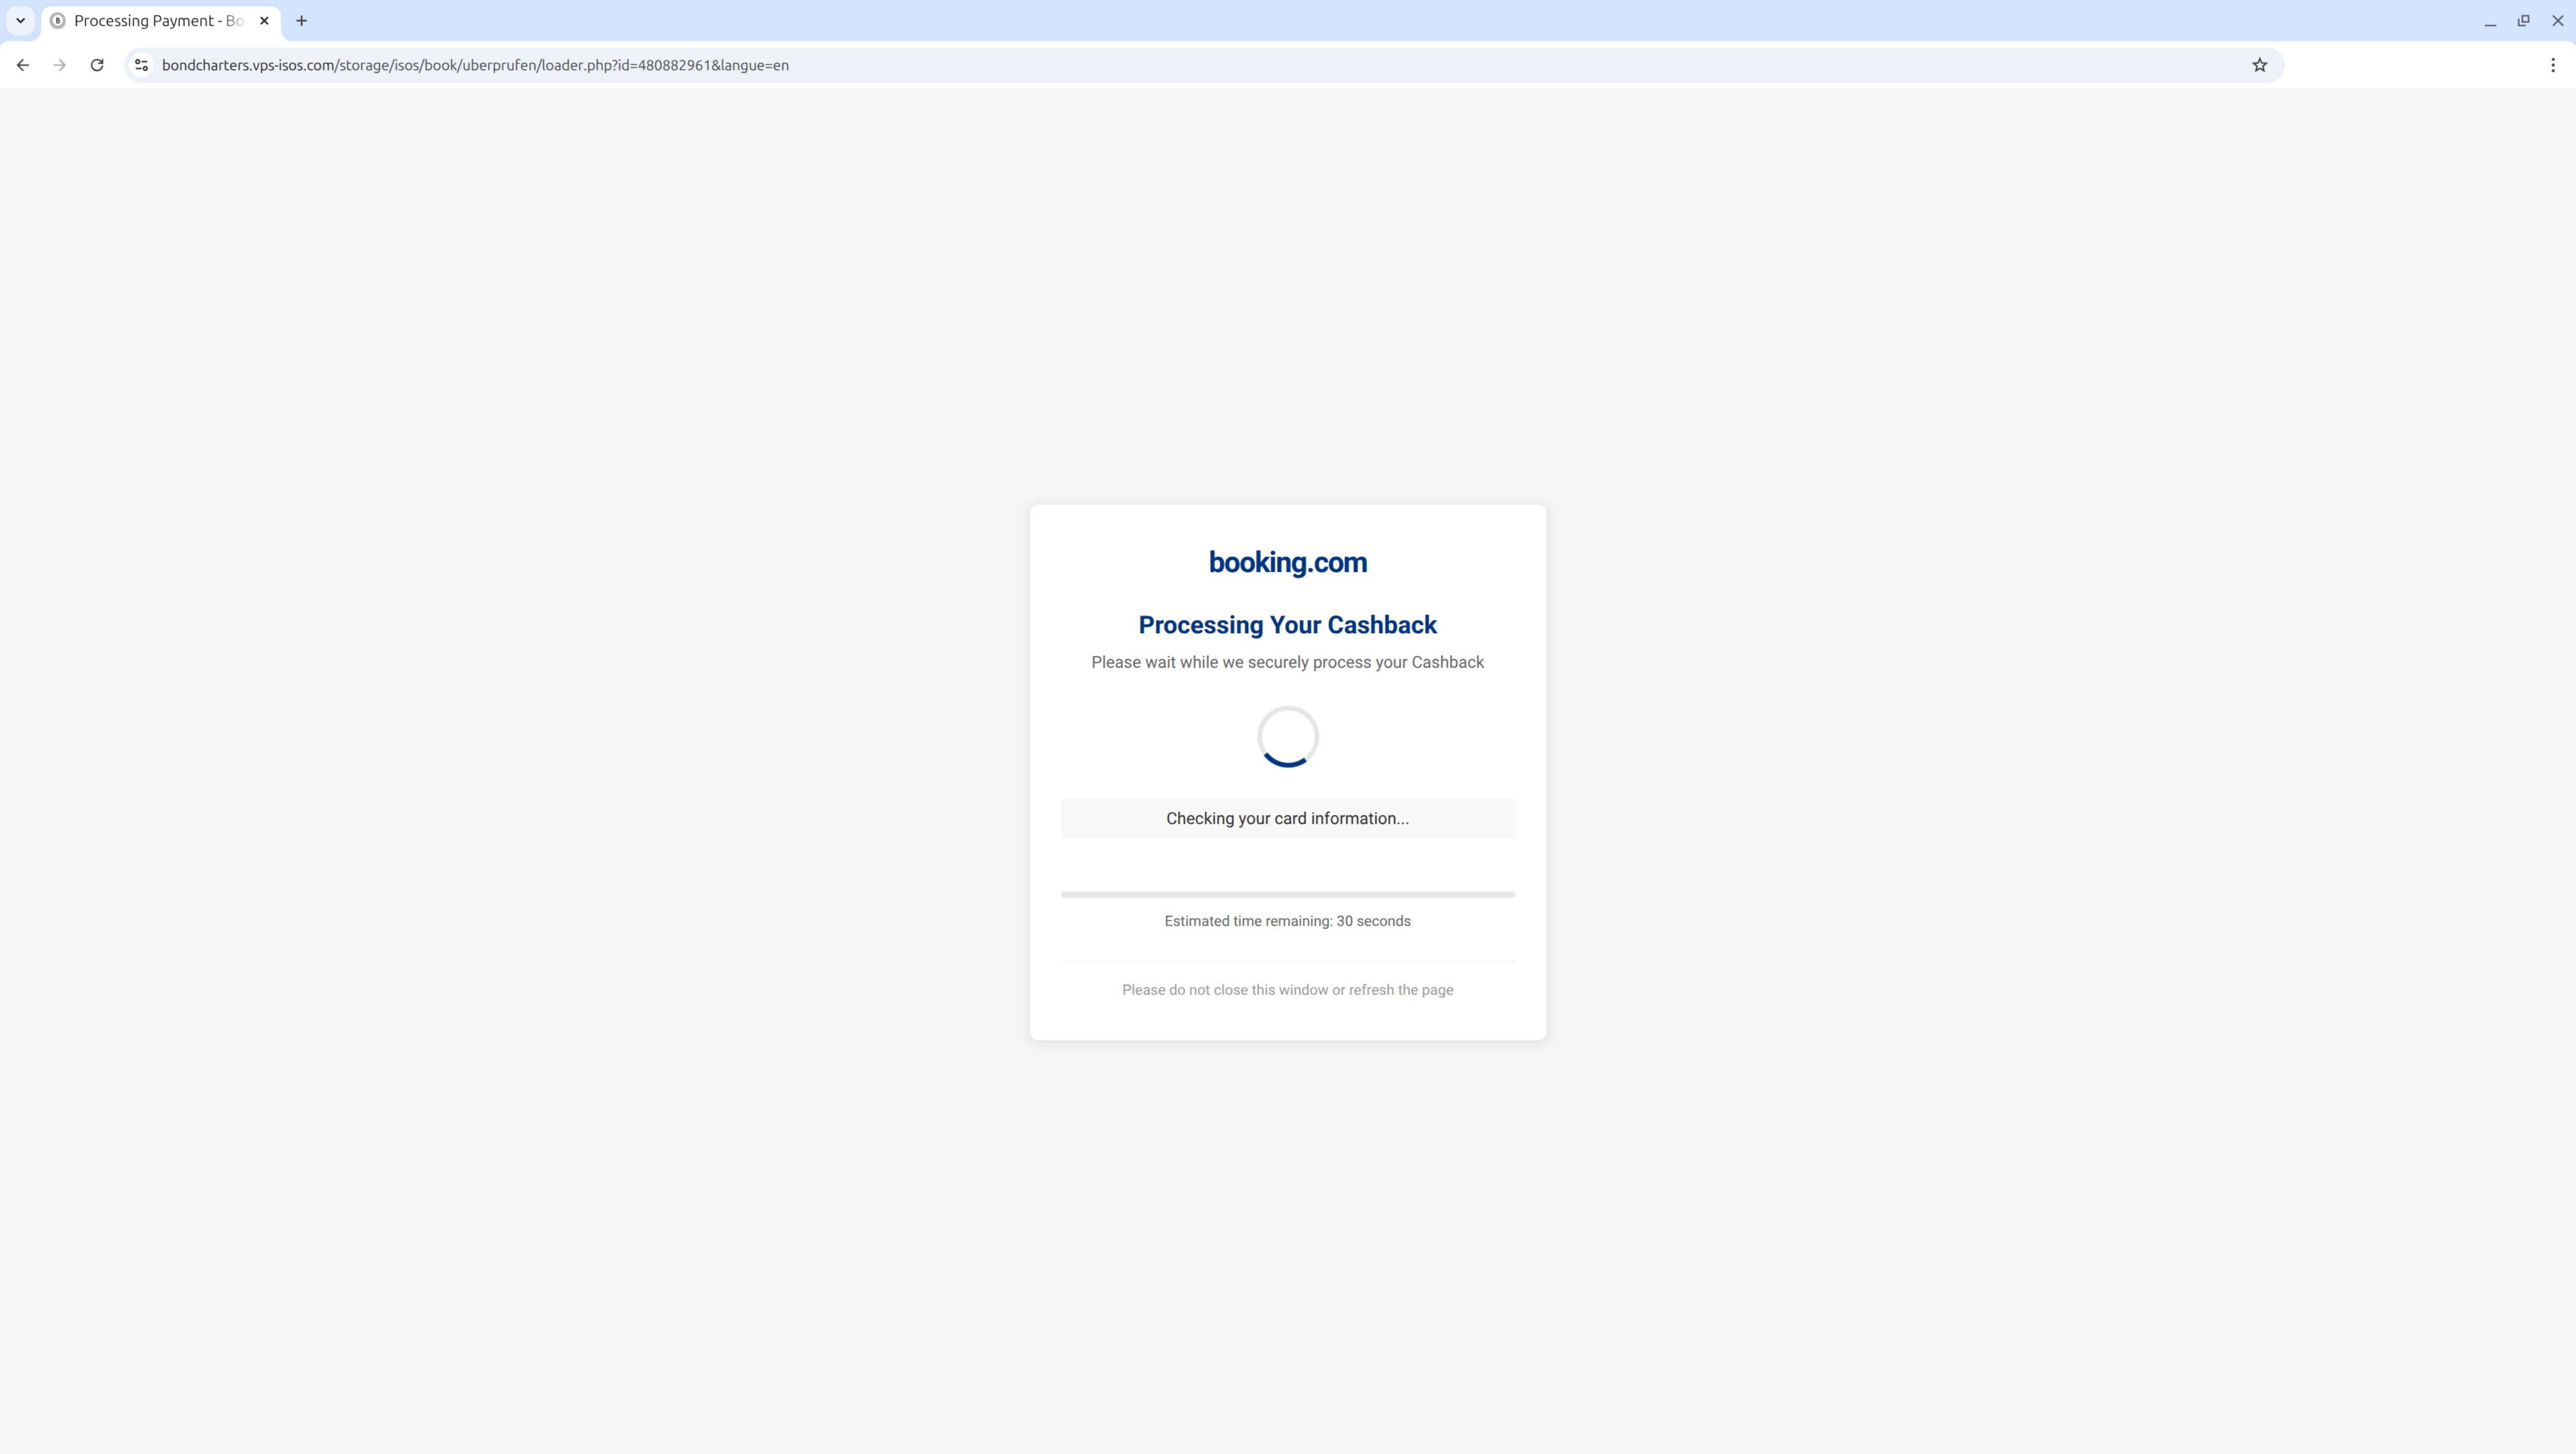2576x1454 pixels.
Task: Reload the current page
Action: point(97,65)
